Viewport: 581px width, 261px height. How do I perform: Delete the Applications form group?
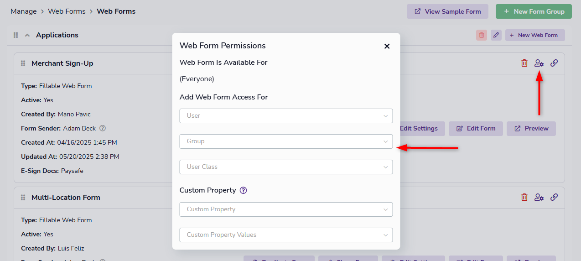click(x=482, y=35)
